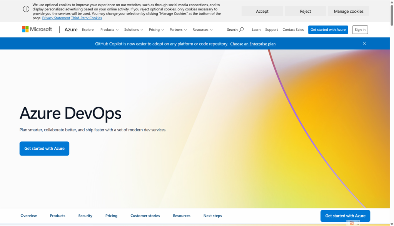Click the Microsoft logo

click(x=37, y=29)
